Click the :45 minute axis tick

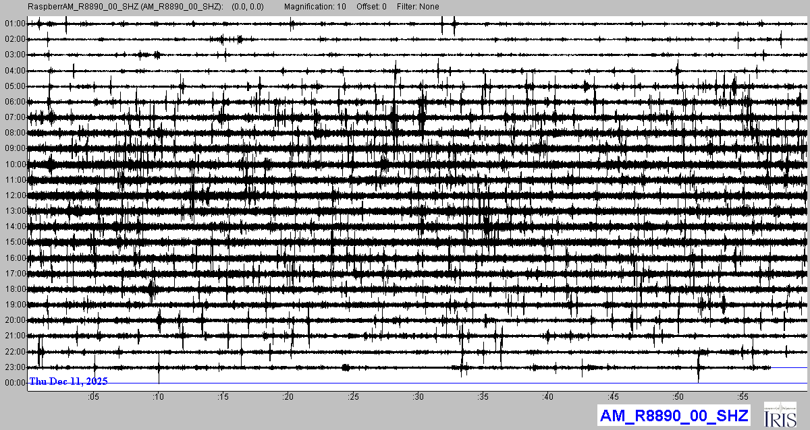(x=613, y=396)
